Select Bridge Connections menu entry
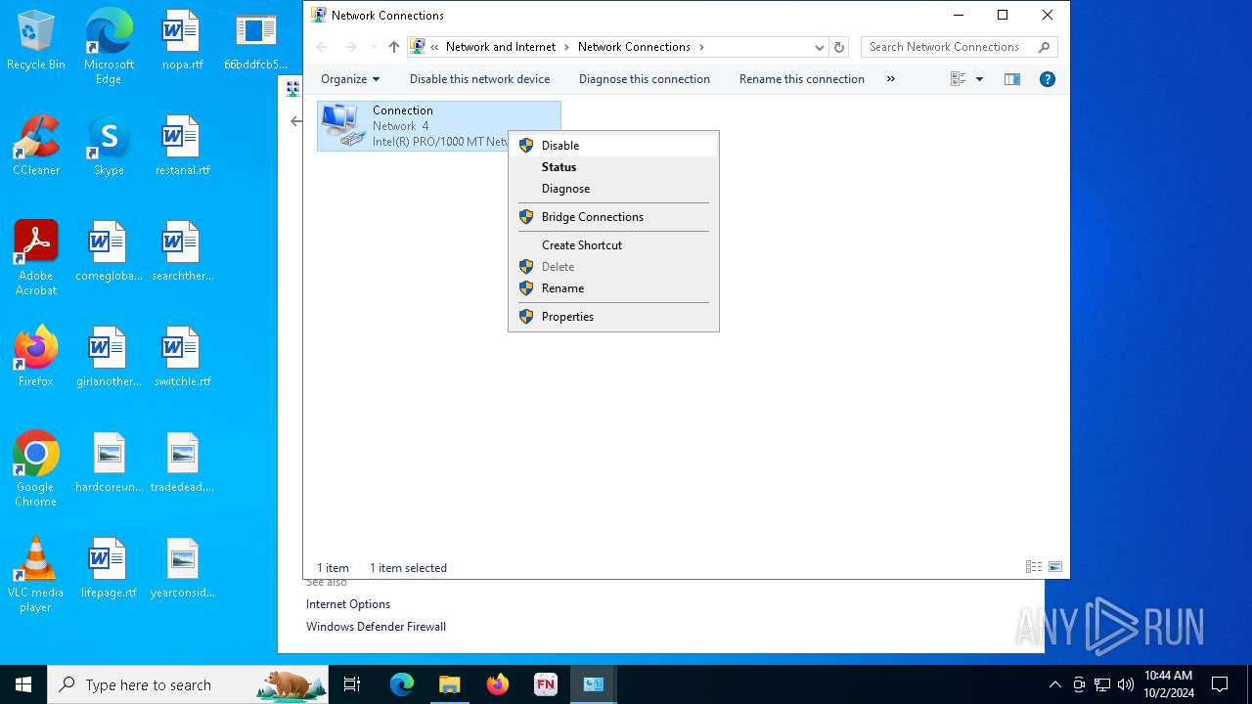The height and width of the screenshot is (704, 1252). point(613,217)
